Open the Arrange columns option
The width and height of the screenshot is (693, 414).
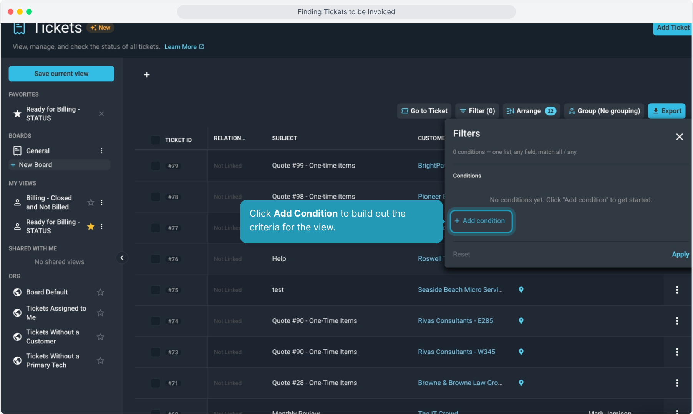tap(531, 111)
